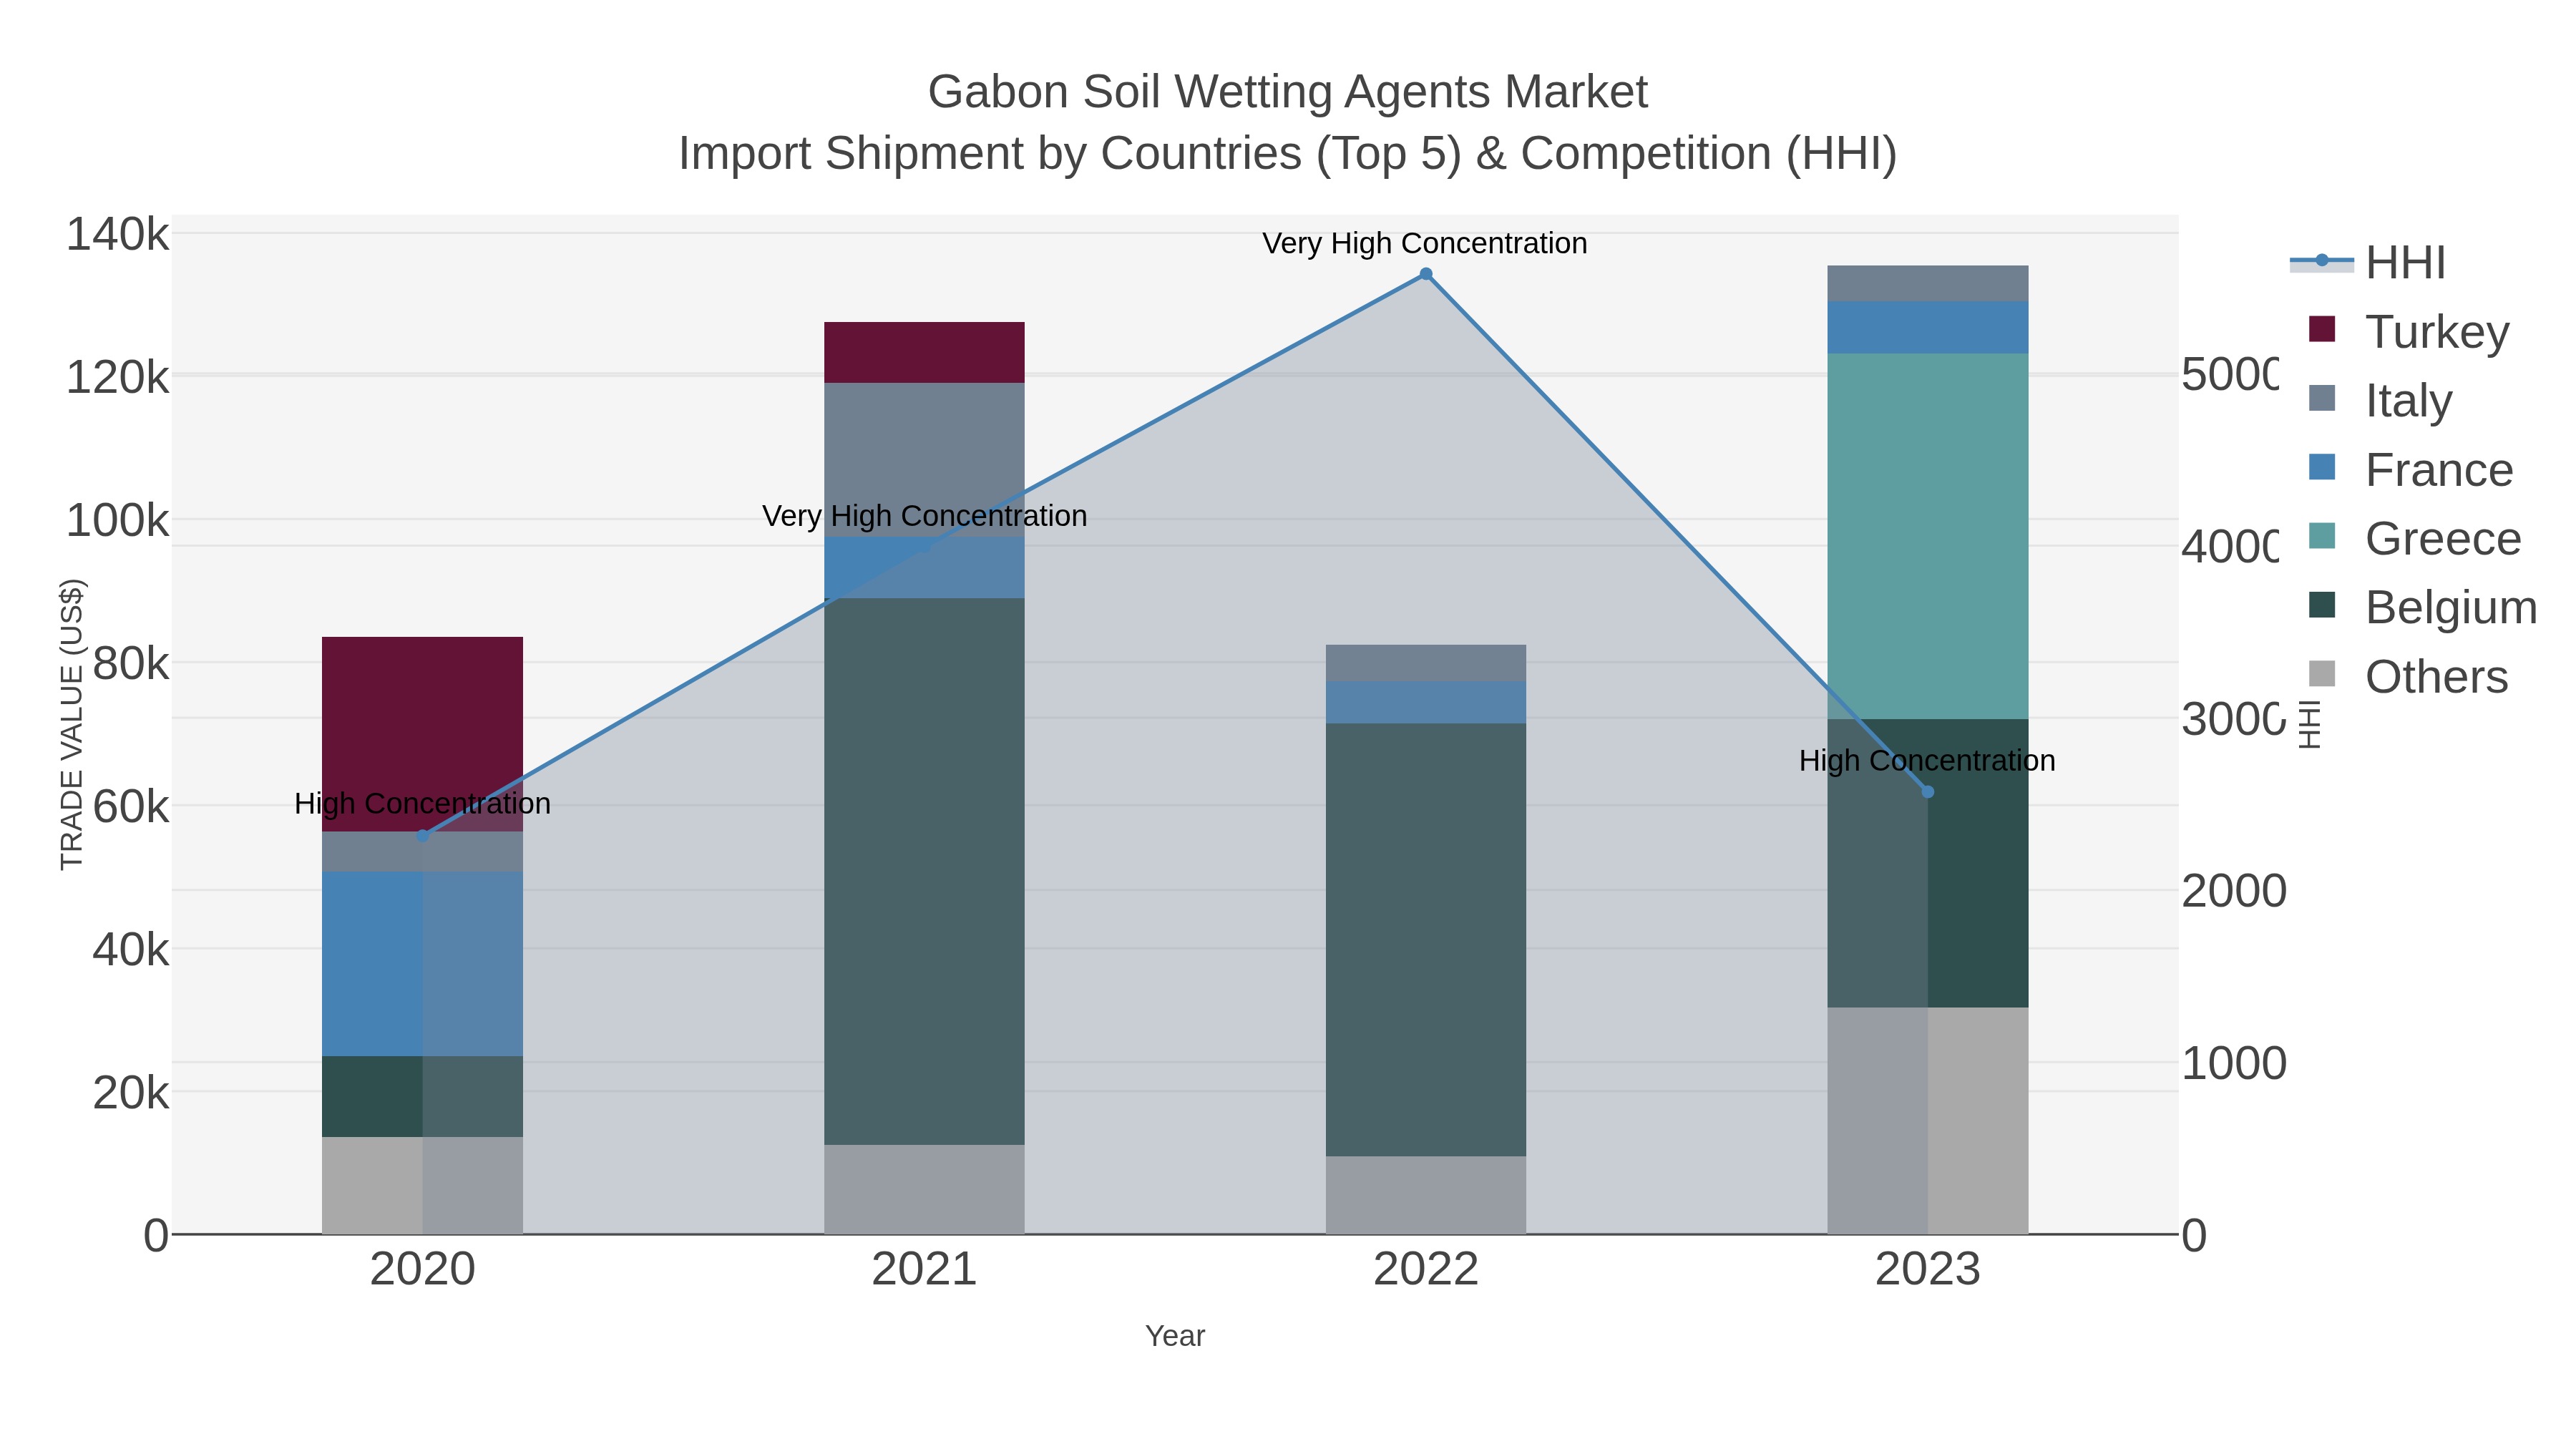The image size is (2576, 1449).
Task: Click the Greece teal legend swatch
Action: pos(2322,536)
